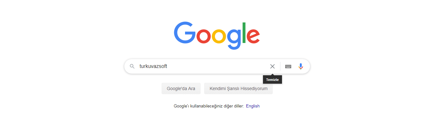
Task: Click the Kendimi Şanslı Hissediyorum button
Action: click(238, 88)
